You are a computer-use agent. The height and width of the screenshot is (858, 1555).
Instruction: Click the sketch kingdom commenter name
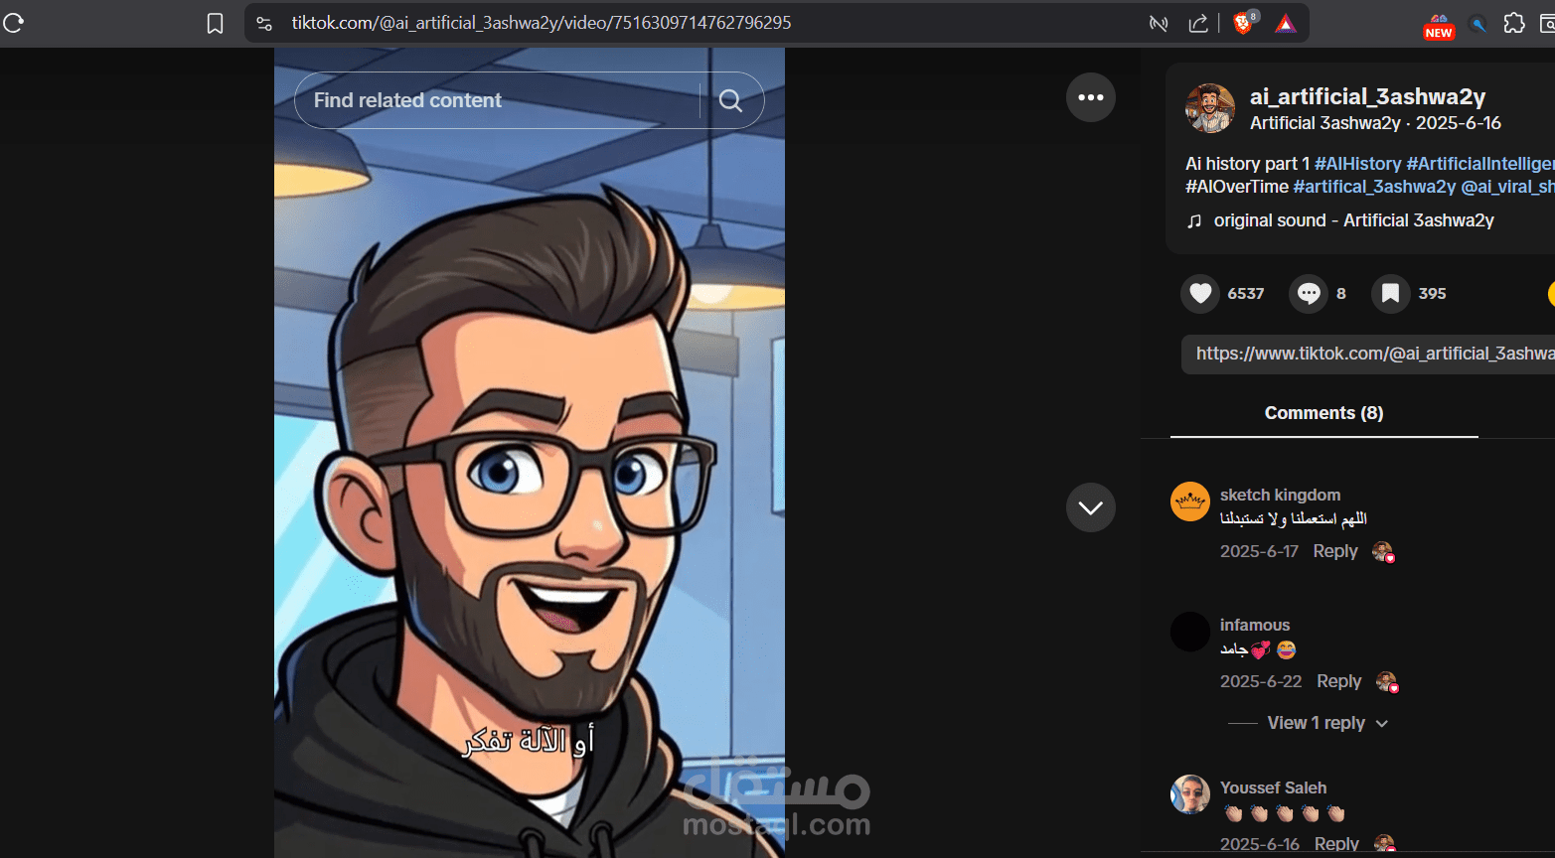point(1280,495)
